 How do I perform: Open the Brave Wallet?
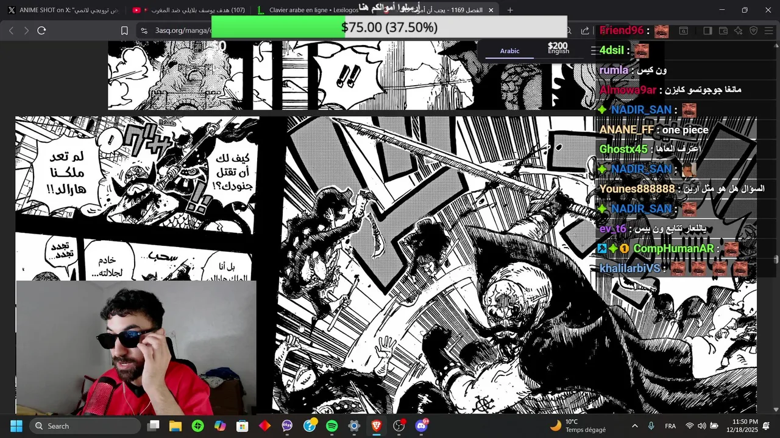click(x=723, y=30)
